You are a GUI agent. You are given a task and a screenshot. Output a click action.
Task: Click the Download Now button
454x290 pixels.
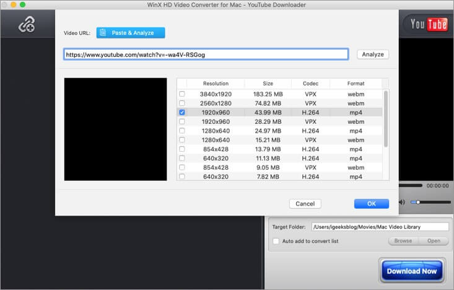(411, 271)
